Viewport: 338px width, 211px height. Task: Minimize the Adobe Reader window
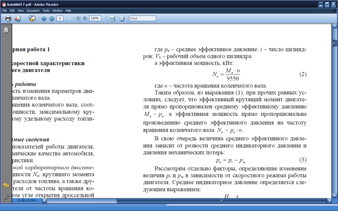coord(321,5)
